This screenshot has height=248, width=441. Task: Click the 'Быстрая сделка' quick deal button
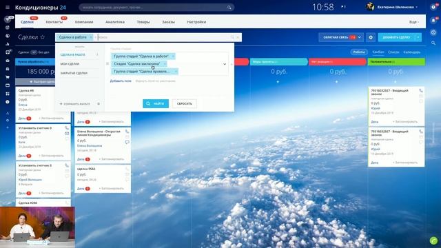click(42, 81)
